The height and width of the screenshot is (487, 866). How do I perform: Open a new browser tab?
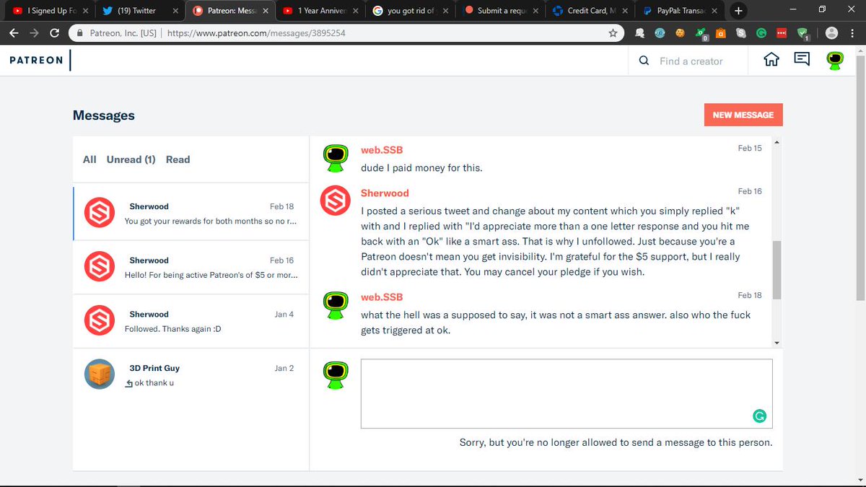738,11
